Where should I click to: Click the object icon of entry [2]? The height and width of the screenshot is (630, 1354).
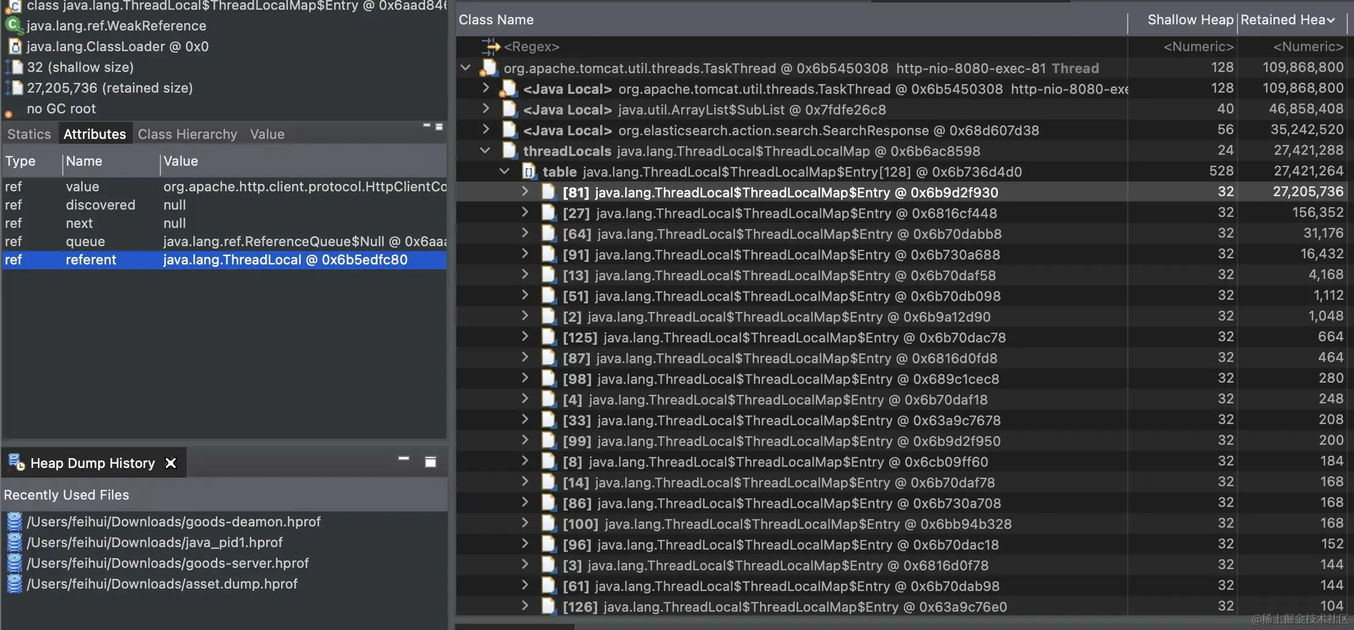click(x=549, y=317)
